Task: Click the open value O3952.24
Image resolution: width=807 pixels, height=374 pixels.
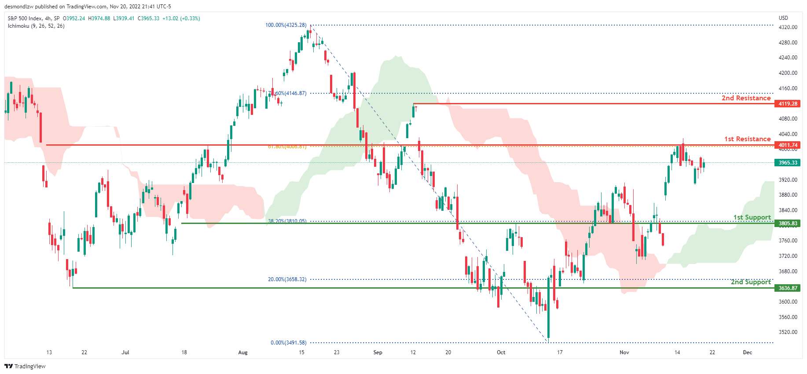Action: [x=74, y=18]
